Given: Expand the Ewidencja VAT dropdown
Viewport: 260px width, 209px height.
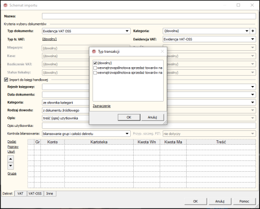Looking at the screenshot, I should (x=253, y=39).
